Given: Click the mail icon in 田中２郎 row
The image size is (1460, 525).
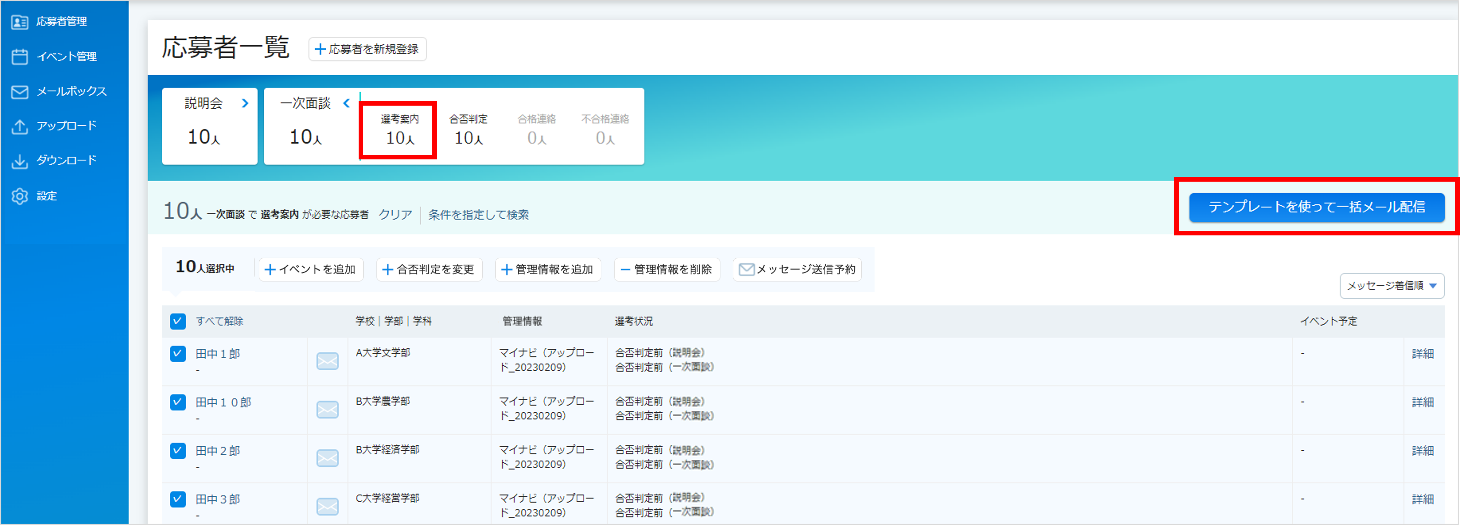Looking at the screenshot, I should click(x=328, y=458).
